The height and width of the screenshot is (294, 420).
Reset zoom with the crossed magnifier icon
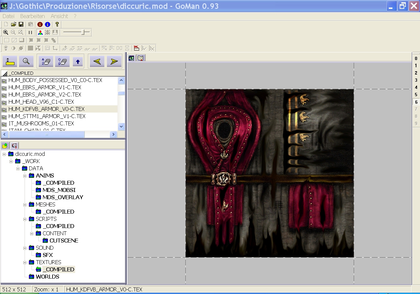pos(21,32)
